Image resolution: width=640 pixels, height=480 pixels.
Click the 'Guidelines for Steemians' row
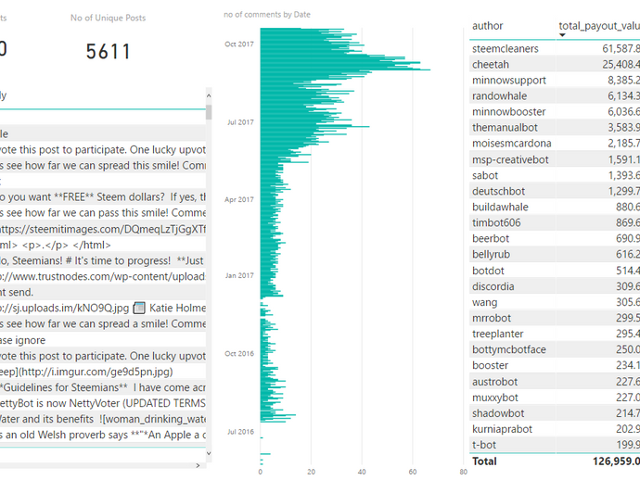click(x=103, y=387)
